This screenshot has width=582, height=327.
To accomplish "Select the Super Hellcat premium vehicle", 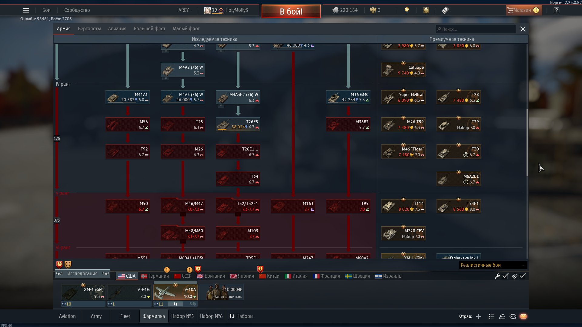I will pyautogui.click(x=403, y=97).
